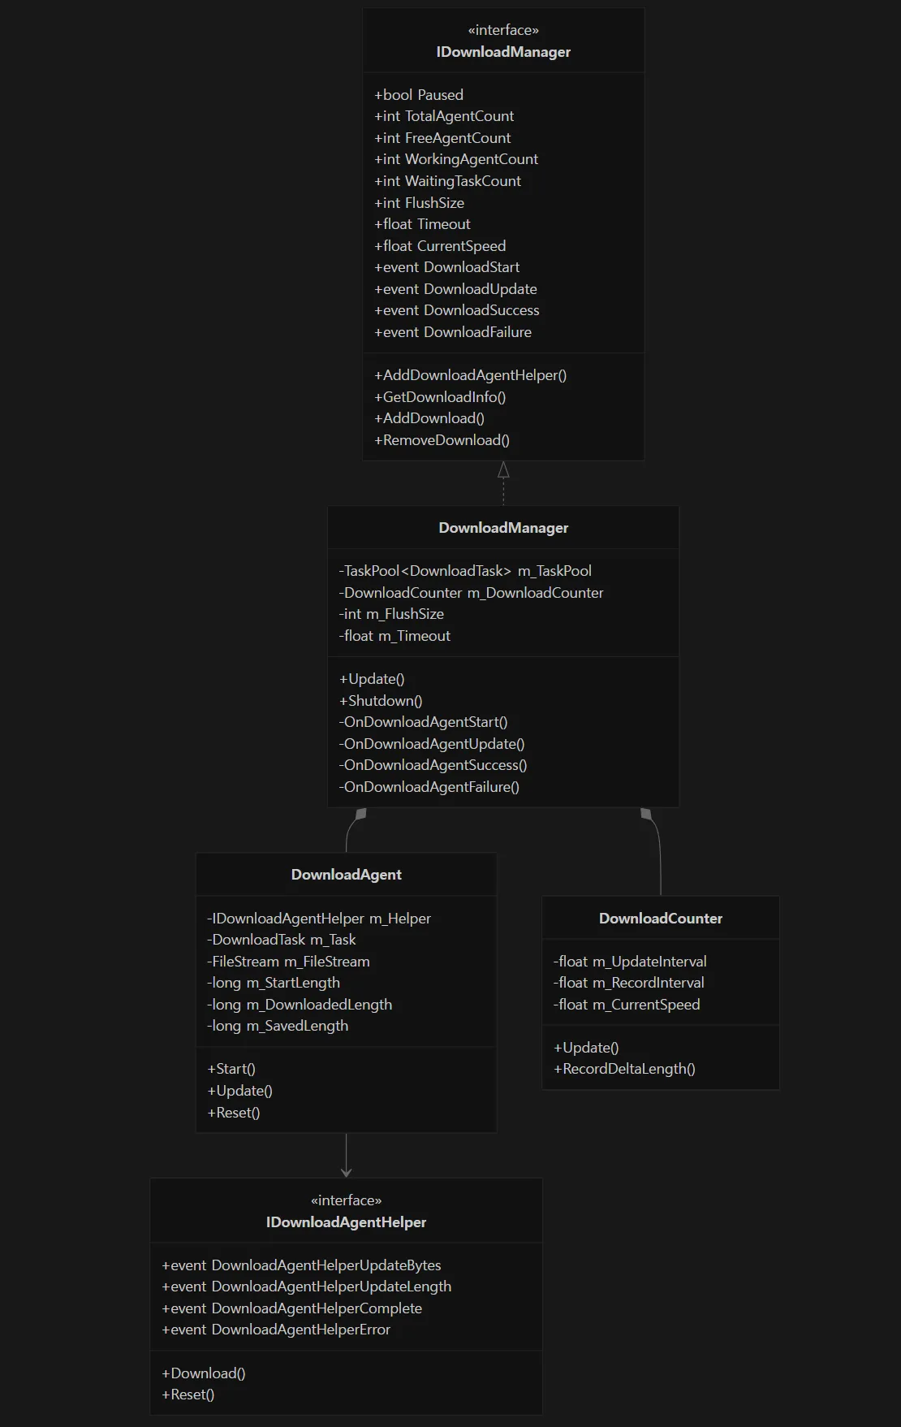Viewport: 901px width, 1427px height.
Task: Select the DownloadCounter class title
Action: click(661, 919)
